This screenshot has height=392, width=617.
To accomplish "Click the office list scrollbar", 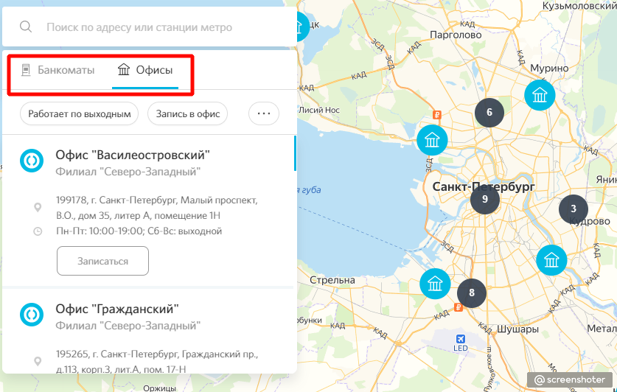I will [295, 154].
